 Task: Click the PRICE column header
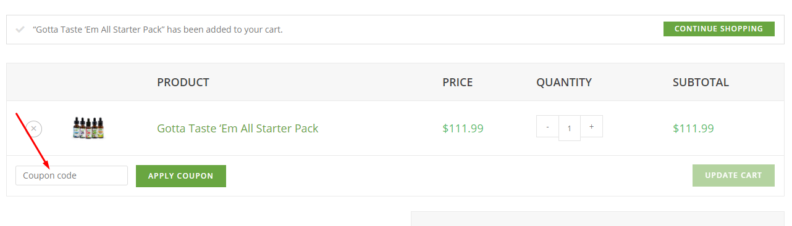click(458, 82)
